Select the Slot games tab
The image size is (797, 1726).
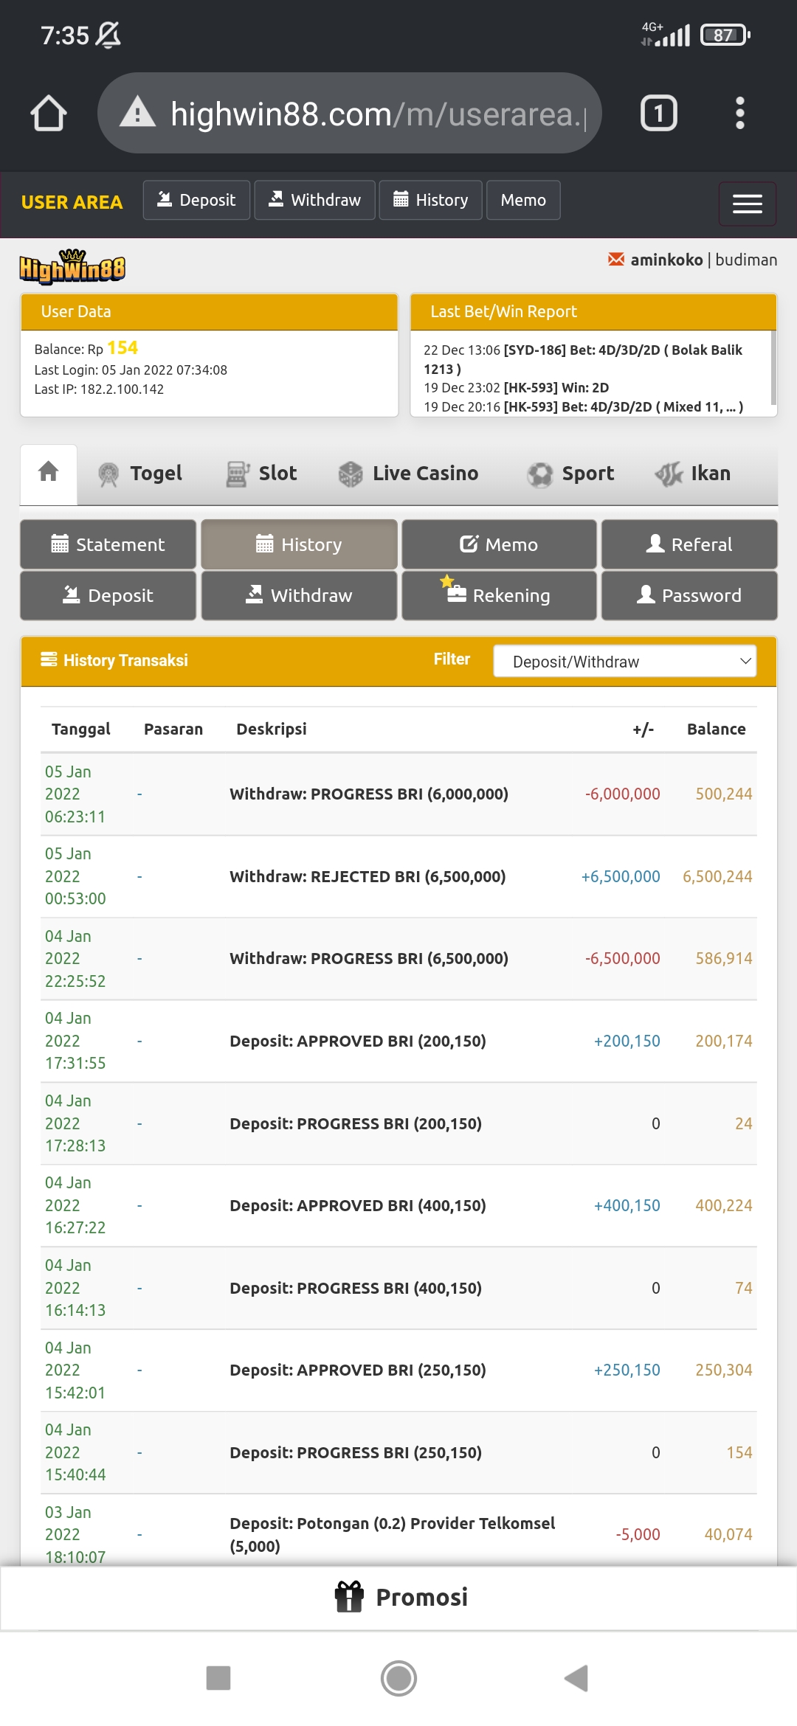[262, 474]
